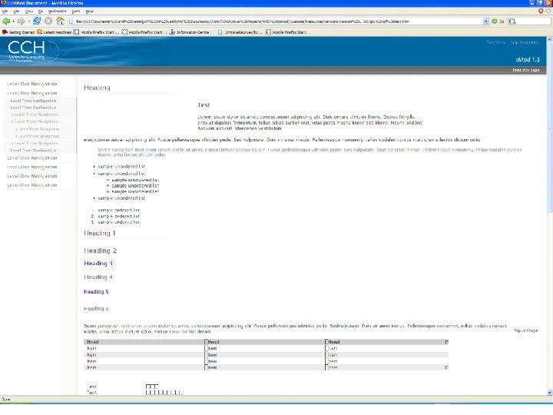Click the Firefox icon in title bar
553x415 pixels.
pyautogui.click(x=3, y=3)
